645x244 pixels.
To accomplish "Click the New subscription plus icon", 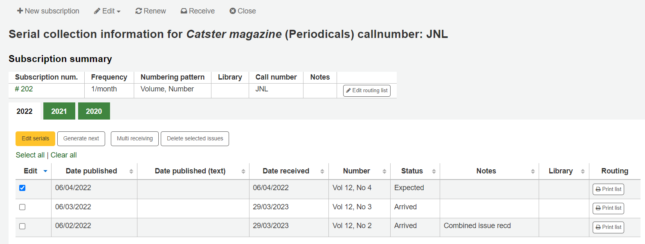I will point(20,11).
